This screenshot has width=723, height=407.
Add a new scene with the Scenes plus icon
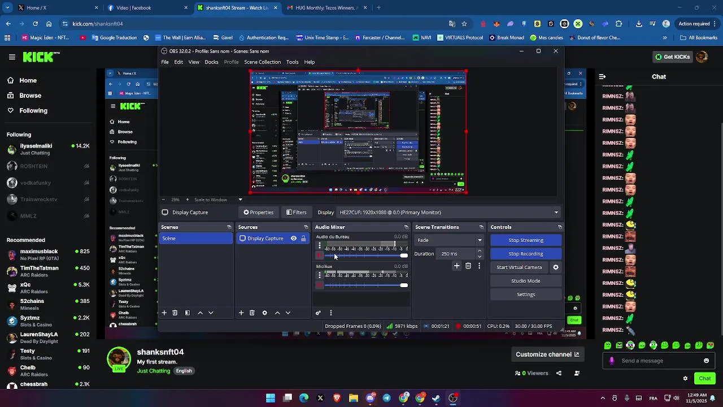[x=164, y=313]
